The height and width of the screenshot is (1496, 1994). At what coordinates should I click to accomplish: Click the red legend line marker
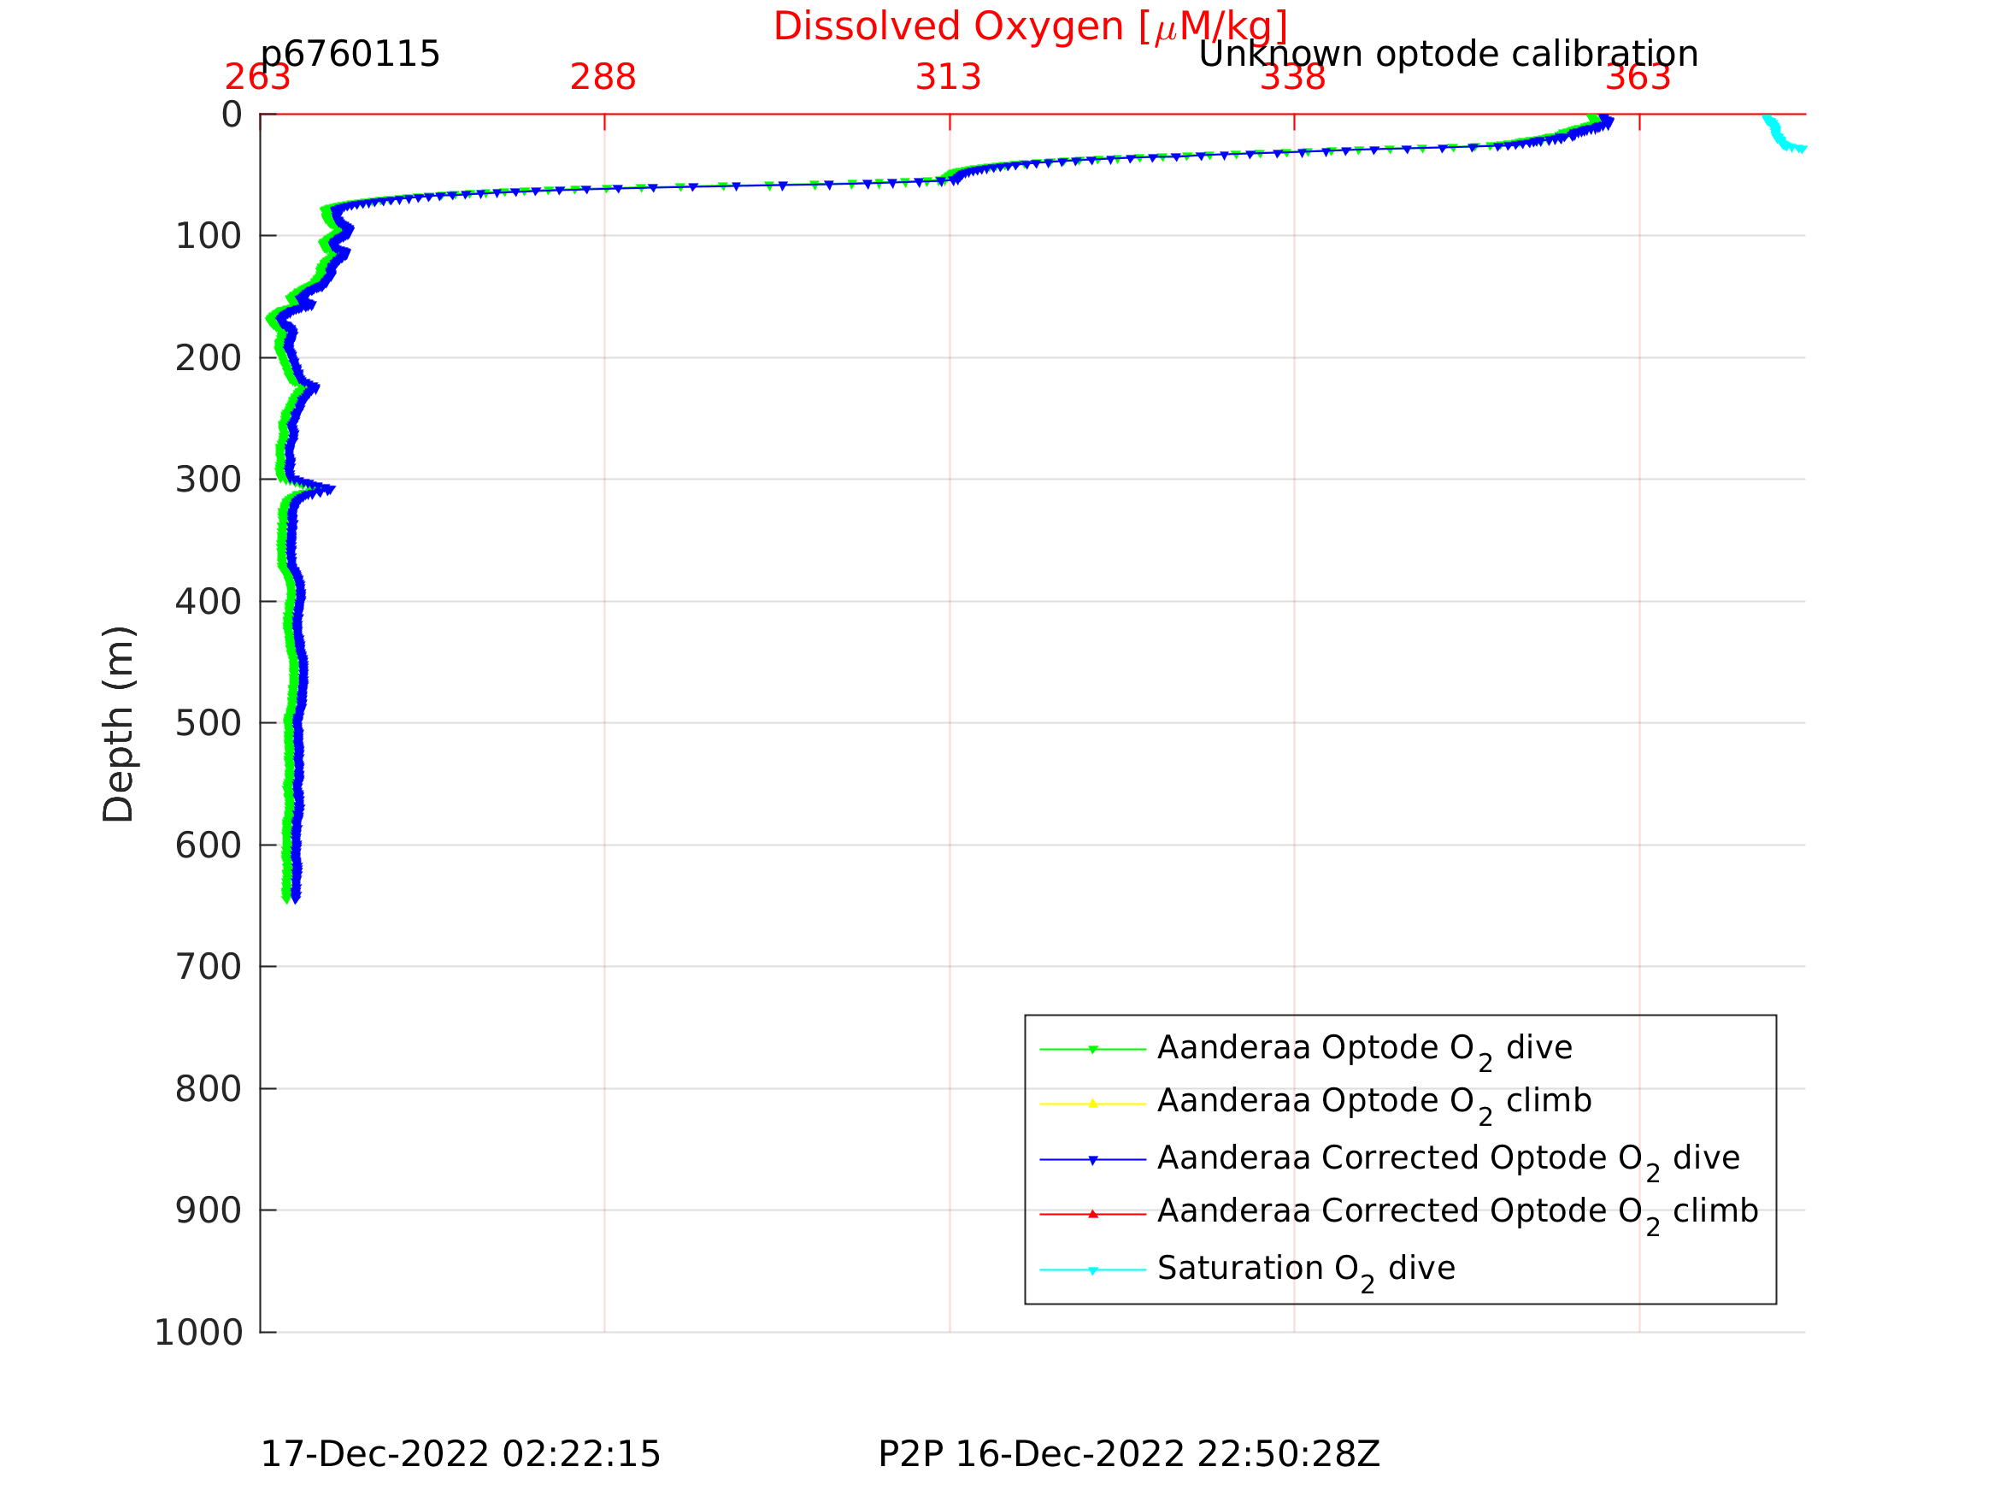coord(1092,1215)
